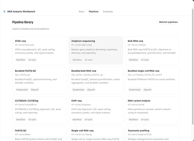Open the Runs tab
194x141 pixels.
pos(82,12)
